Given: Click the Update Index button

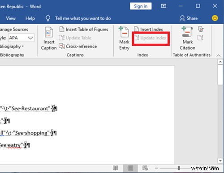Looking at the screenshot, I should 151,38.
